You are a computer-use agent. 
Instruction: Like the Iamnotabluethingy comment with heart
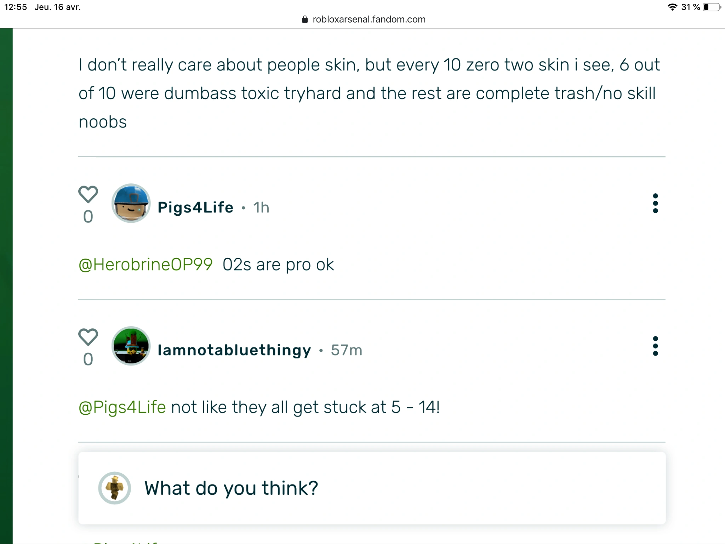tap(88, 337)
